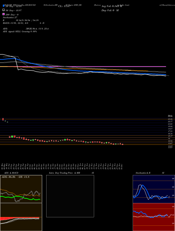Click the ADX (MGR) values line
Viewport: 175px width, 231px height.
[26, 29]
